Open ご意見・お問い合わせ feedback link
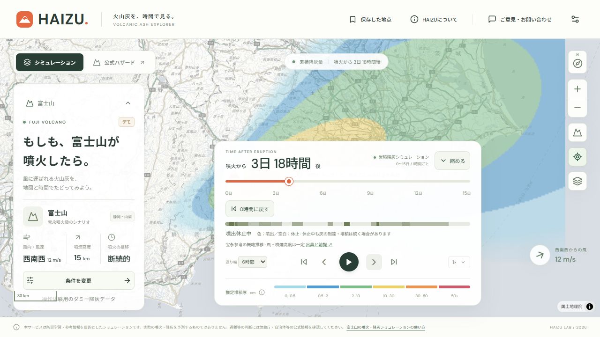The width and height of the screenshot is (600, 337). 520,19
